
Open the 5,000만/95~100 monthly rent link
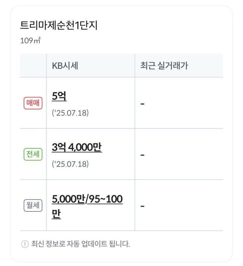click(x=87, y=199)
